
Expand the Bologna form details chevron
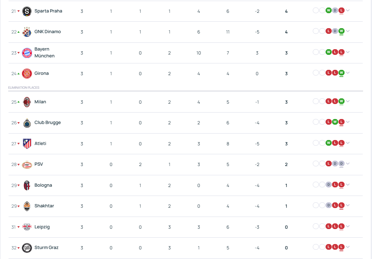[x=348, y=185]
